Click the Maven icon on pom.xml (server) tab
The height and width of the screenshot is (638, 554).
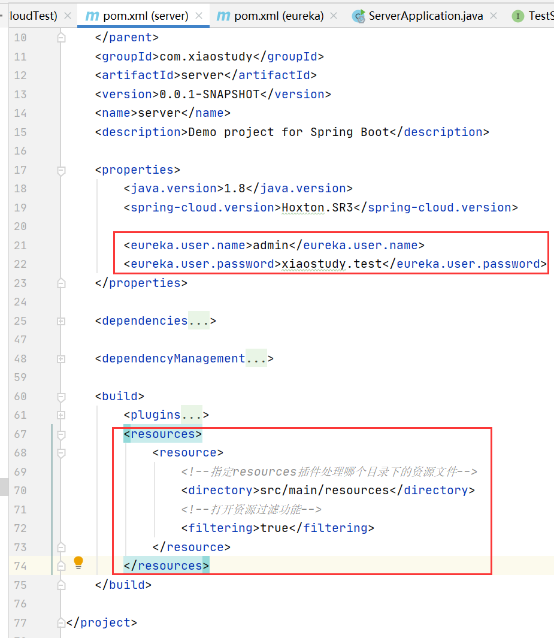click(x=92, y=16)
